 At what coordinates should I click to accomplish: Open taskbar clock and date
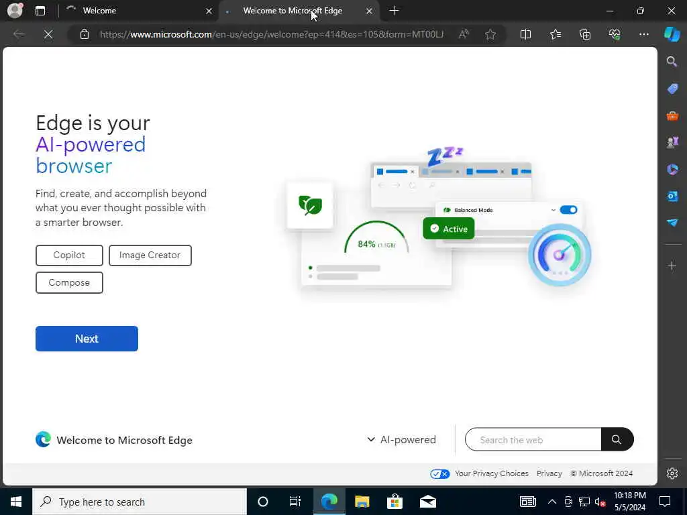(629, 502)
